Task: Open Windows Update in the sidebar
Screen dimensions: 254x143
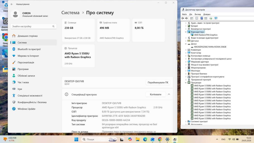Action: coord(34,109)
